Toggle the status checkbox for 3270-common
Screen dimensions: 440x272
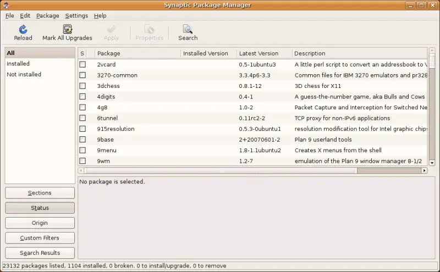coord(82,75)
